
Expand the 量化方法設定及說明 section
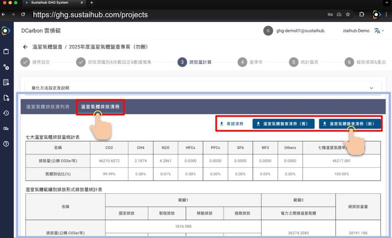point(371,88)
